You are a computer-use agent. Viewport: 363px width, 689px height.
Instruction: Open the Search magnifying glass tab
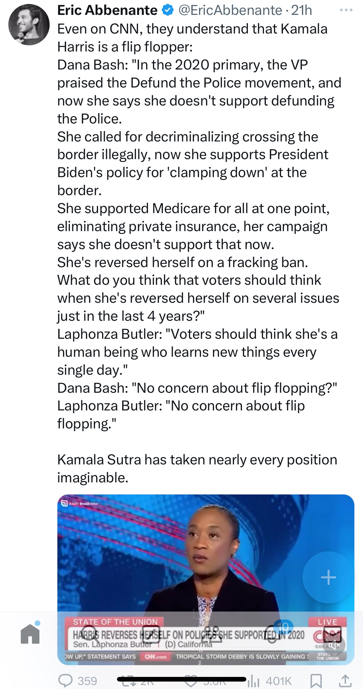point(90,634)
